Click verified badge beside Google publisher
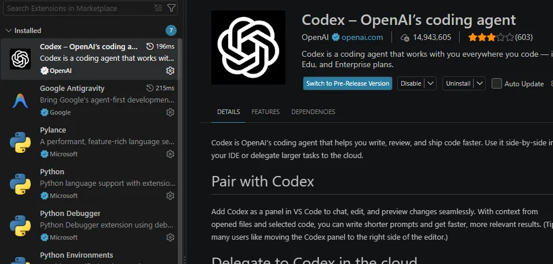Image resolution: width=553 pixels, height=264 pixels. pos(44,112)
